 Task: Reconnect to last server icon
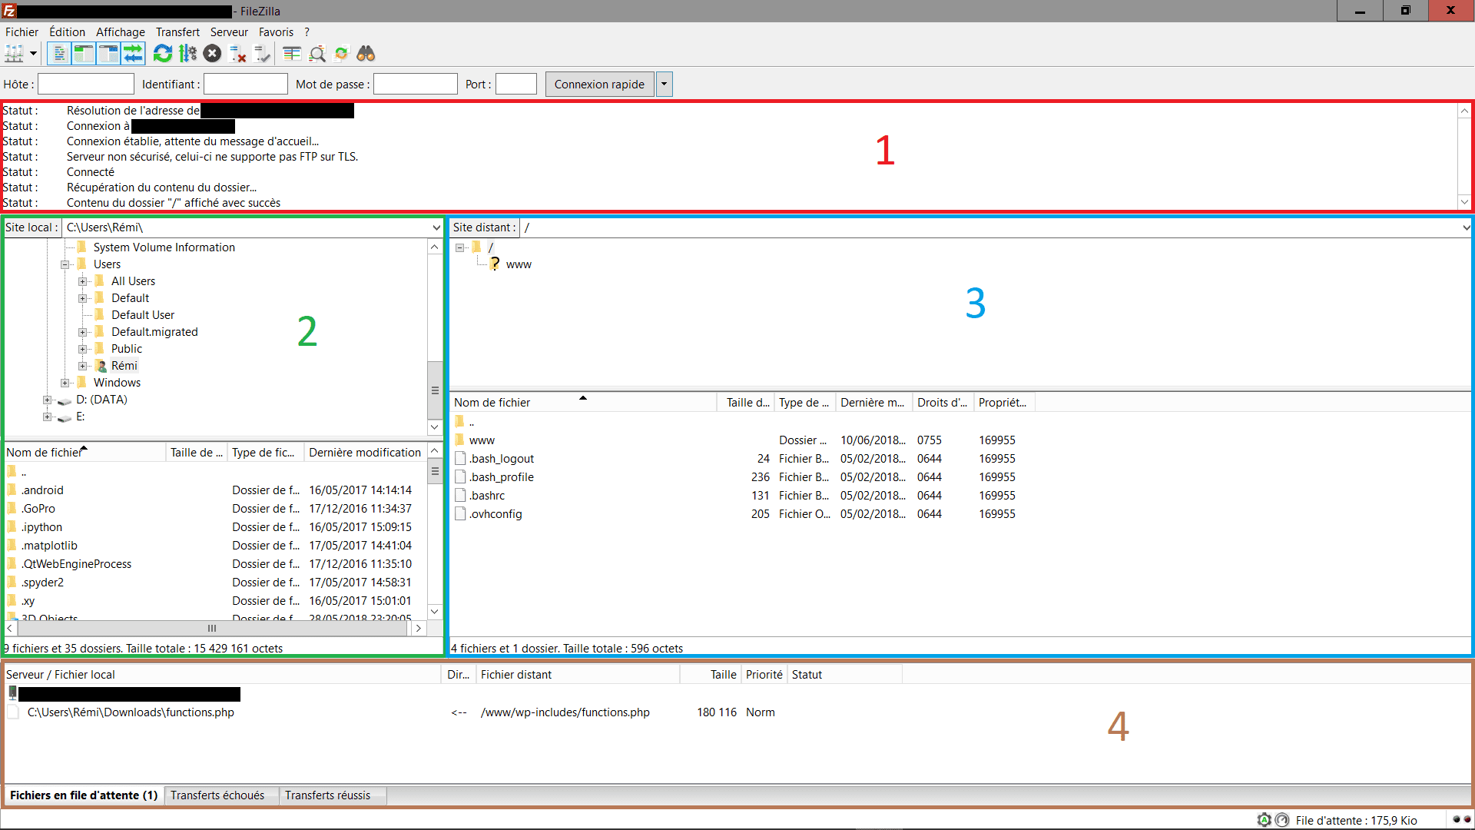[x=263, y=54]
